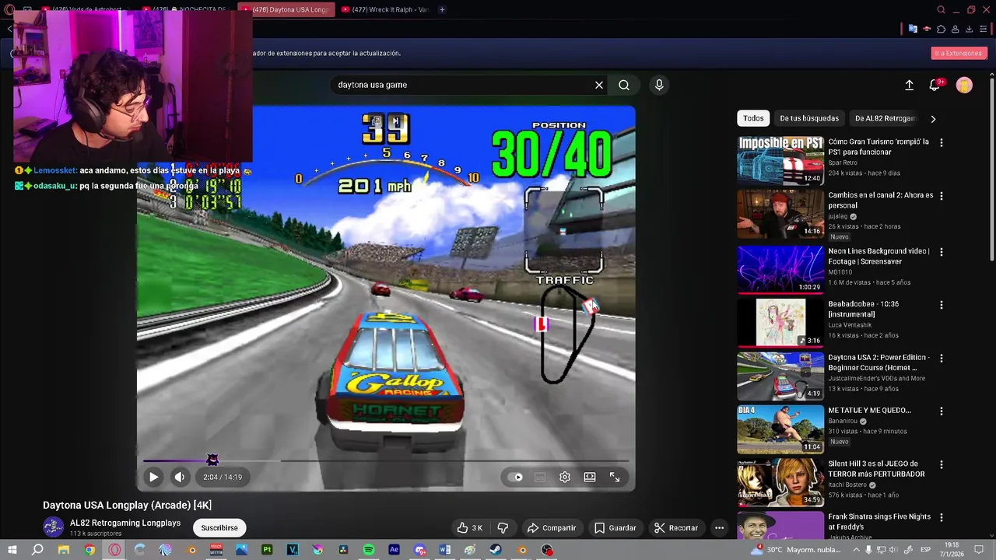Open Steam from the taskbar
996x560 pixels.
coord(496,550)
